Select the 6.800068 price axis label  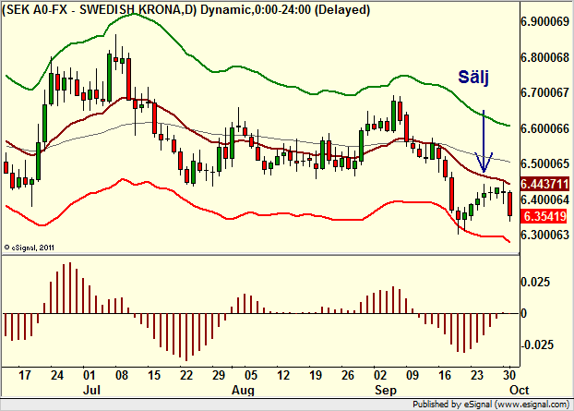click(x=545, y=57)
